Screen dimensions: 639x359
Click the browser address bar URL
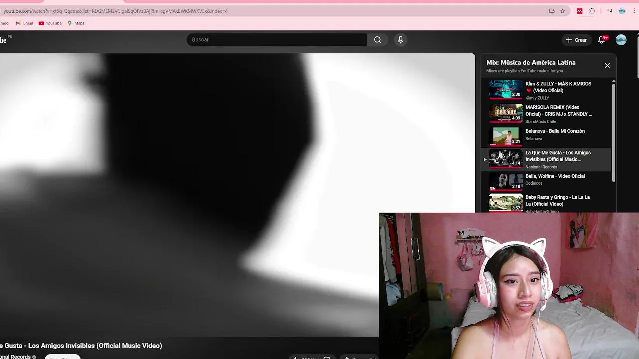(116, 11)
